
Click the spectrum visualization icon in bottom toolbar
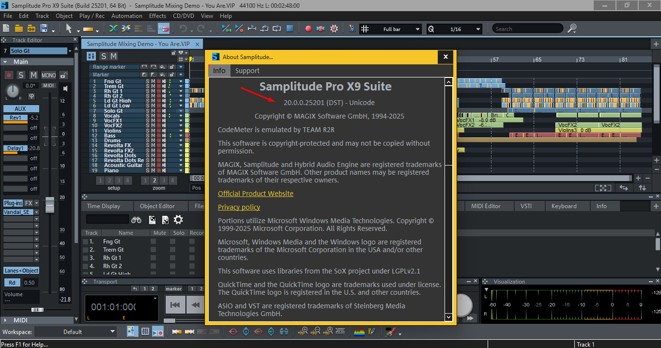(x=359, y=332)
